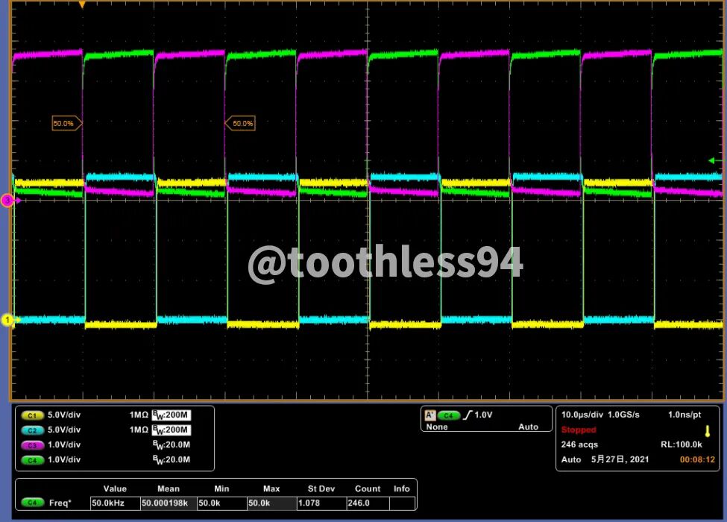This screenshot has height=522, width=727.
Task: Click the C3 bandwidth 20.0M text
Action: coord(171,445)
